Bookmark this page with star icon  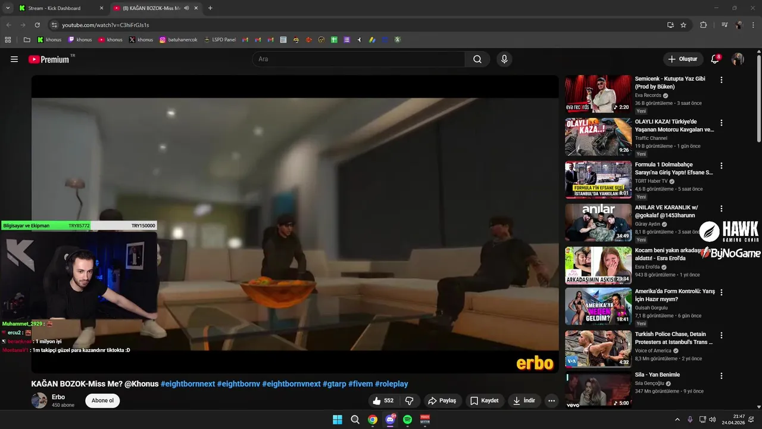click(683, 25)
